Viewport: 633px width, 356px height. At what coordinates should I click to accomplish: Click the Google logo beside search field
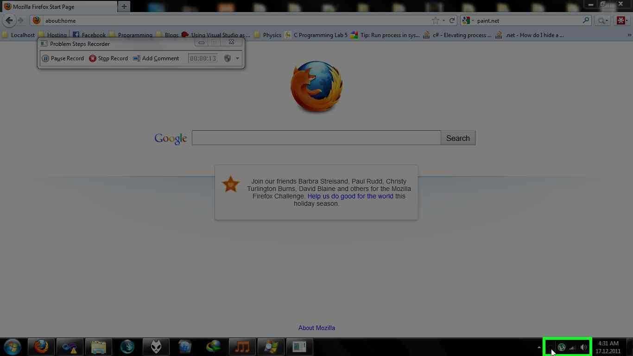(x=171, y=139)
